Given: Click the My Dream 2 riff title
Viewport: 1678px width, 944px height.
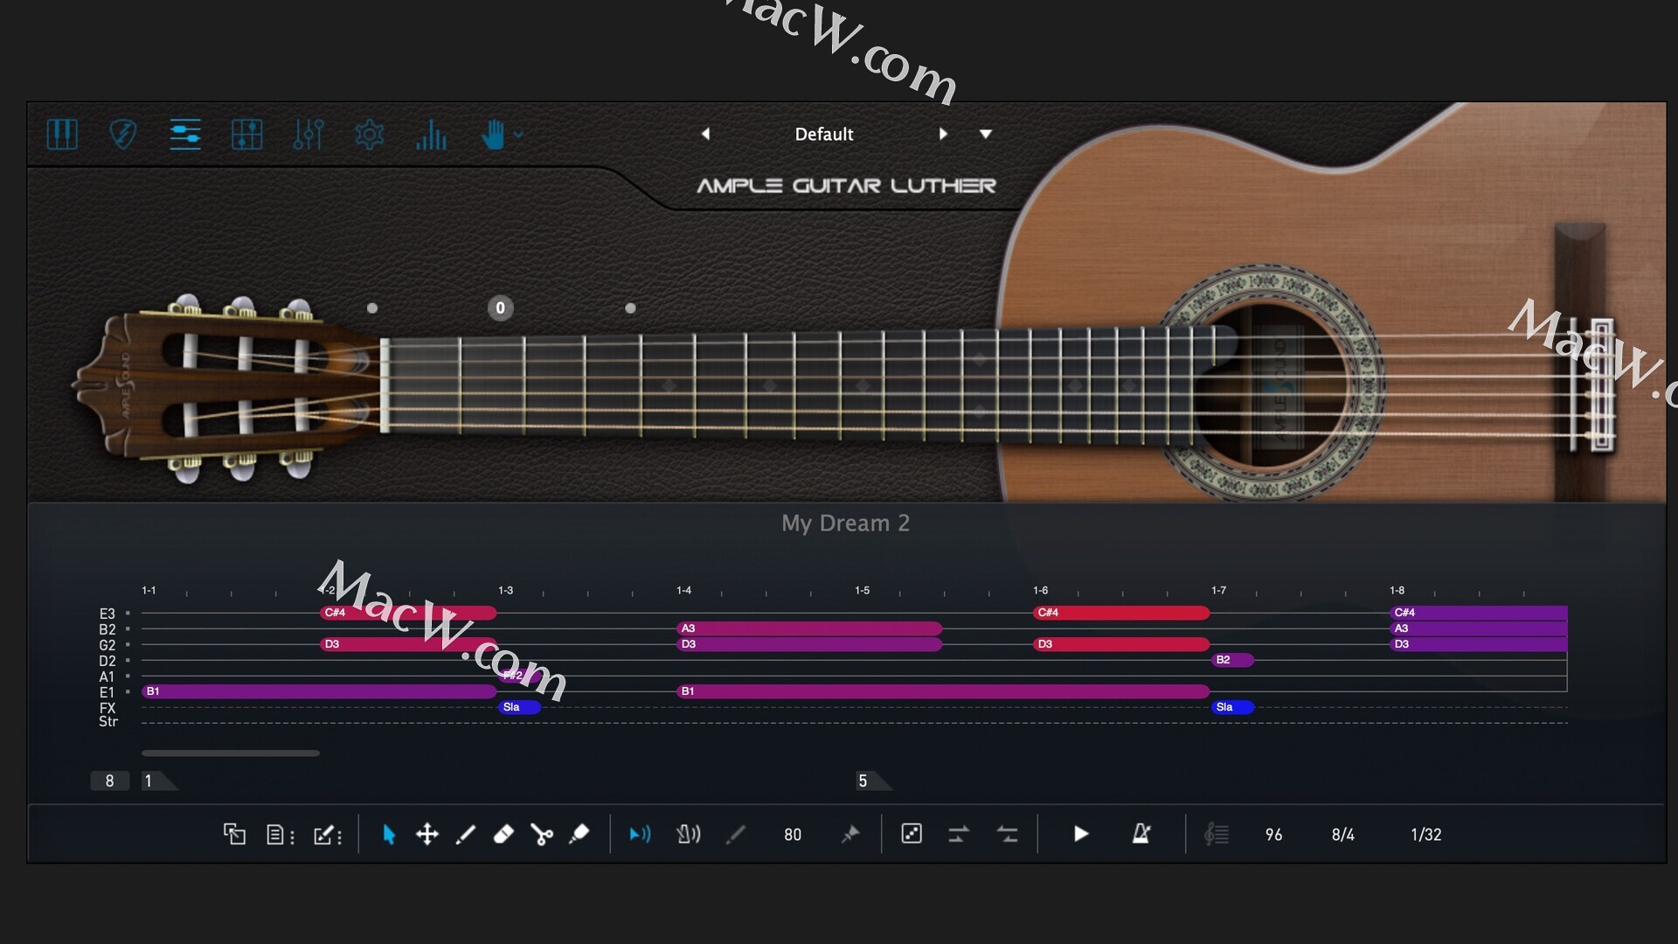Looking at the screenshot, I should point(846,523).
